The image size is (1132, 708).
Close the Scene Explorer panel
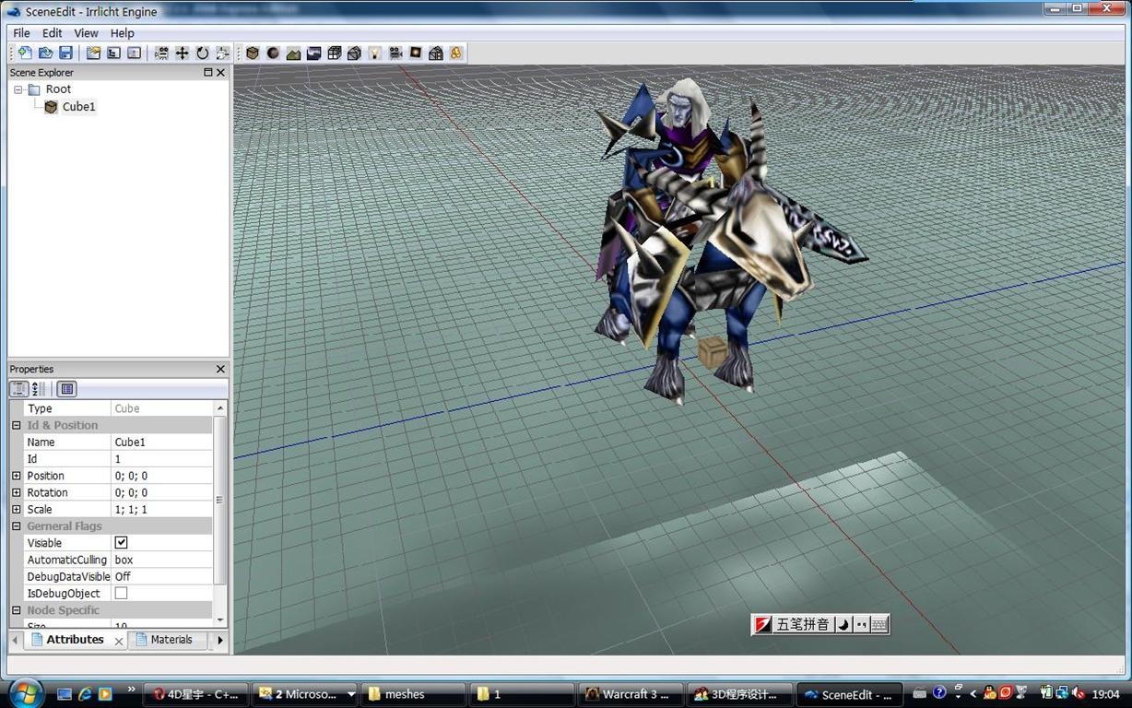coord(220,73)
